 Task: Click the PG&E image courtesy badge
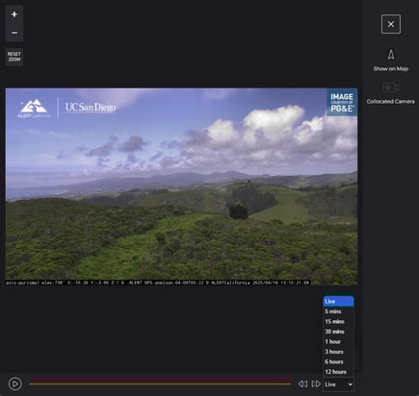pyautogui.click(x=342, y=102)
